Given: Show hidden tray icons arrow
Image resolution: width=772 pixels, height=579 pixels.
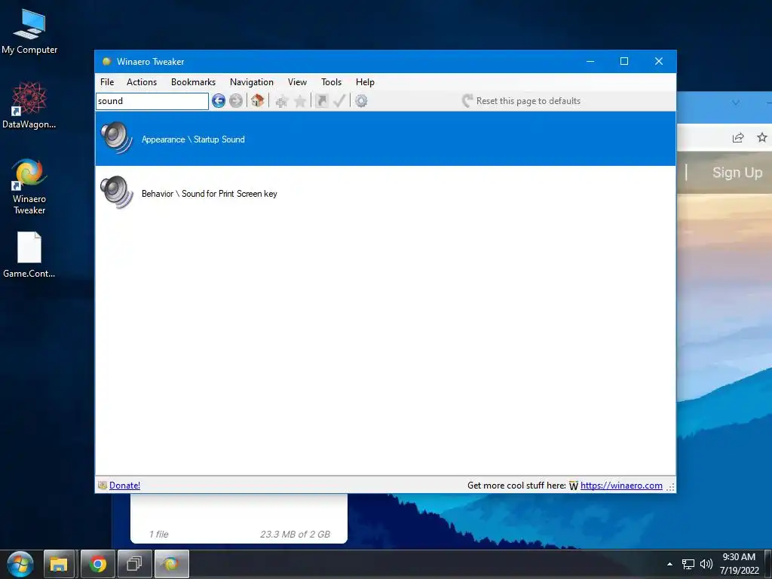Looking at the screenshot, I should (669, 564).
